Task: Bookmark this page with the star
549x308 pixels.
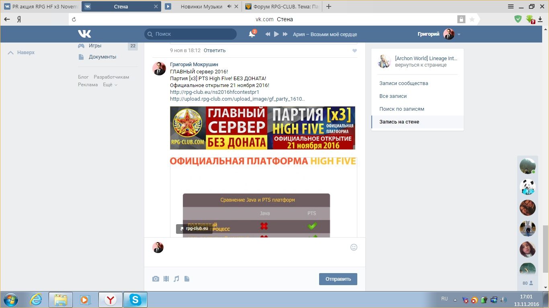Action: (472, 19)
